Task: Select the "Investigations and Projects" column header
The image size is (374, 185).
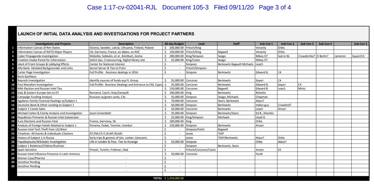Action: pos(53,44)
